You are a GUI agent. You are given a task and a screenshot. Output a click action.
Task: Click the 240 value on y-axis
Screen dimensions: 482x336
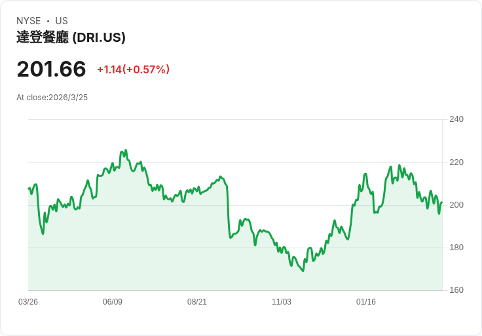point(456,119)
